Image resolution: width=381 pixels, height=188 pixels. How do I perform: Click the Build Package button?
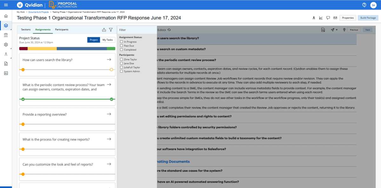(367, 18)
